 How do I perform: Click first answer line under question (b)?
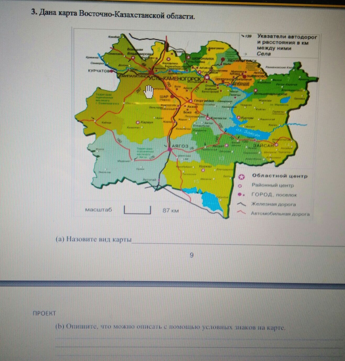tap(199, 339)
